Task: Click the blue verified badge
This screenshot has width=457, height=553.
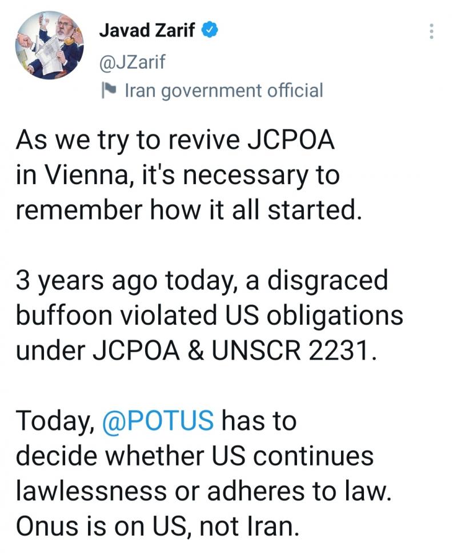Action: tap(210, 30)
